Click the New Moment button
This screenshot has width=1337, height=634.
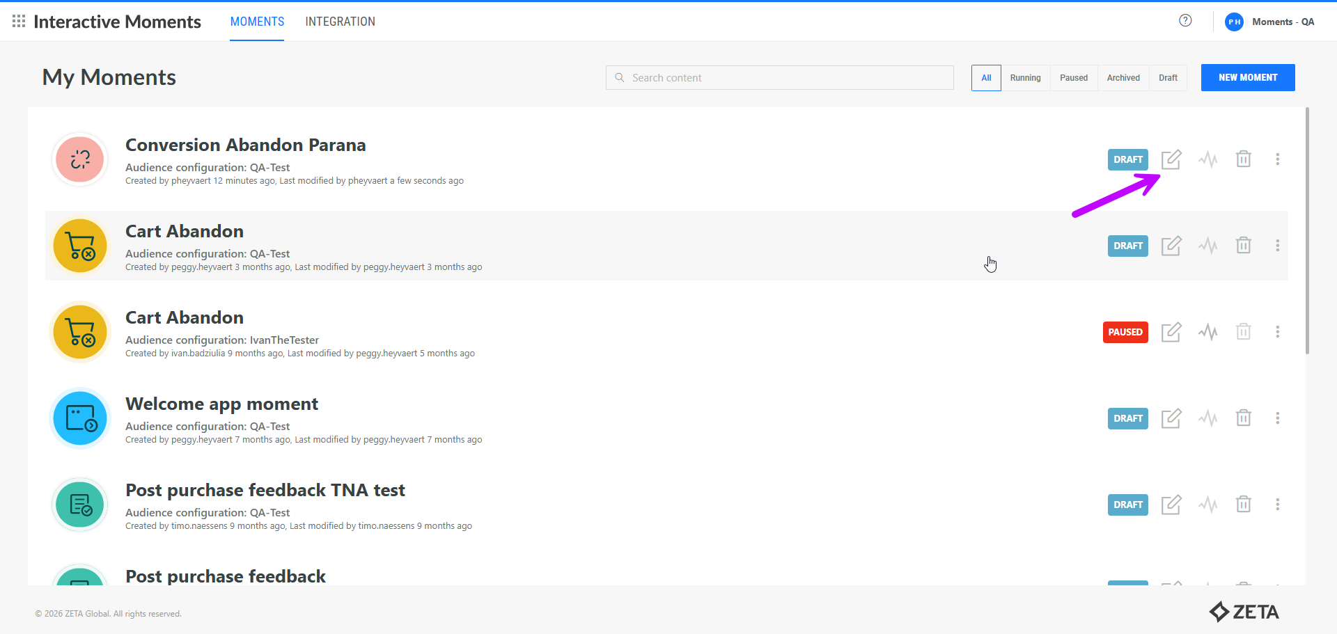[1247, 78]
